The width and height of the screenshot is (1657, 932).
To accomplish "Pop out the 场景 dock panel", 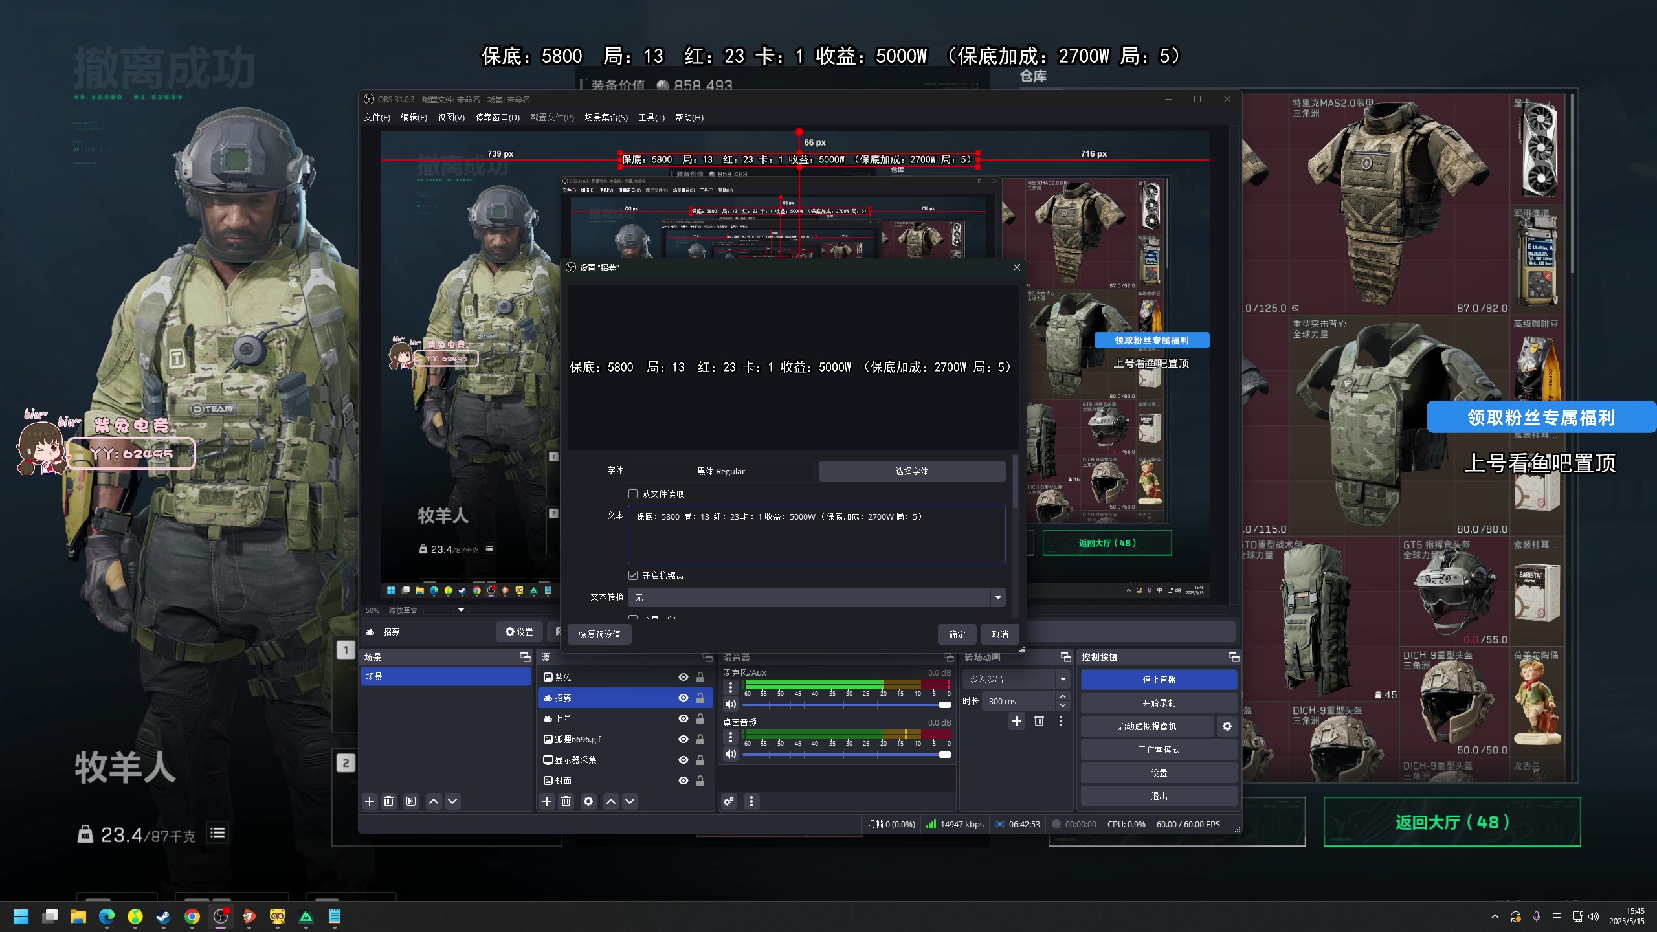I will point(526,657).
